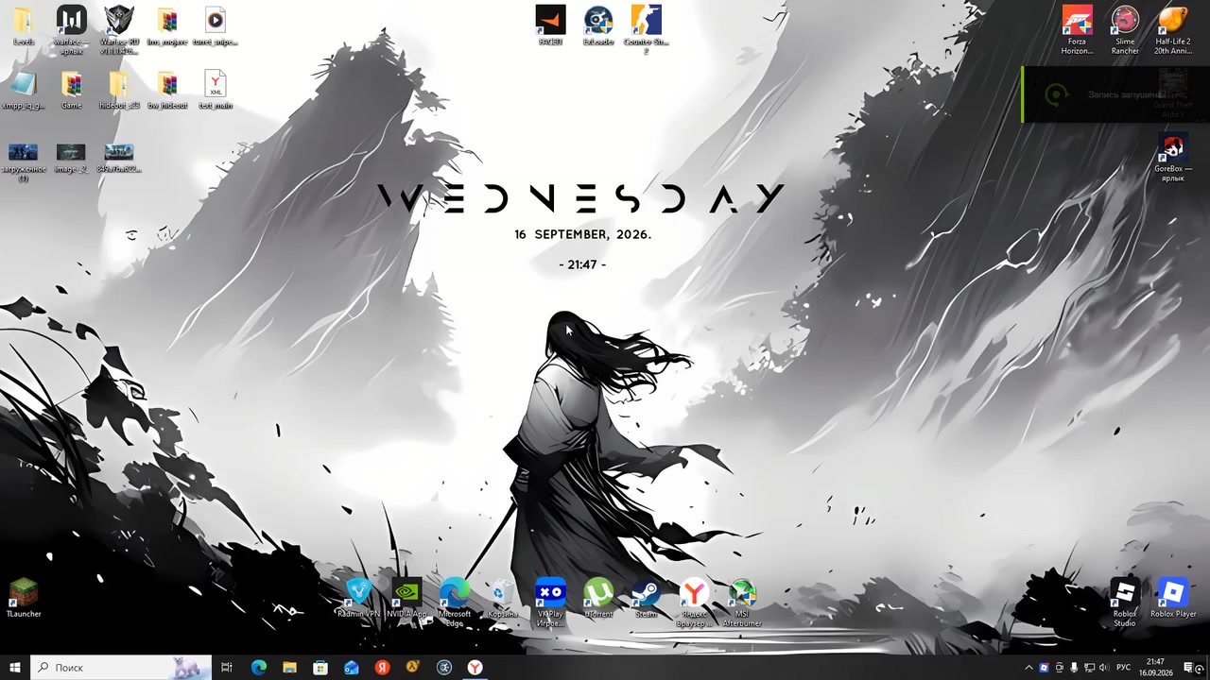The image size is (1210, 680).
Task: Select the Reloader desktop icon
Action: pos(598,26)
